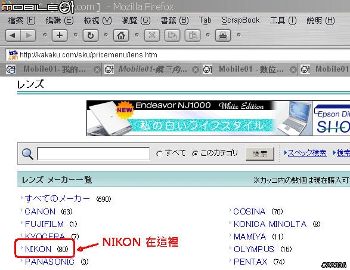The width and height of the screenshot is (350, 270).
Task: Open the FUJIFILM lens maker link
Action: point(44,224)
